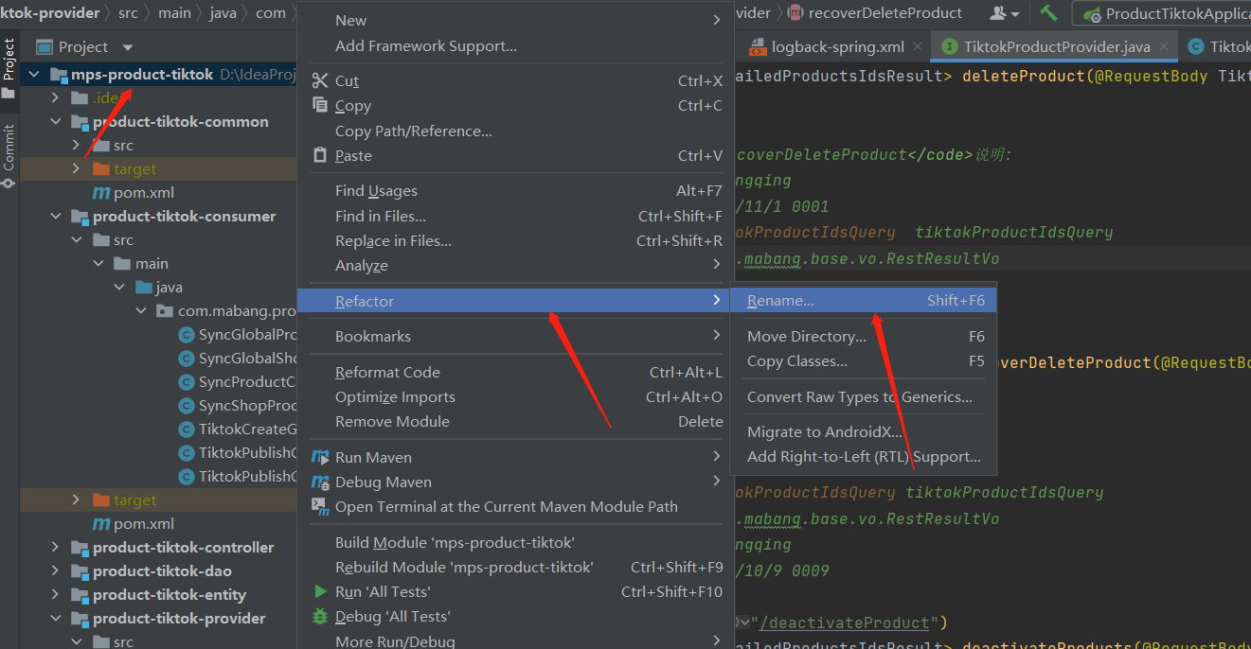1251x649 pixels.
Task: Select Rename... in the Refactor submenu
Action: point(780,301)
